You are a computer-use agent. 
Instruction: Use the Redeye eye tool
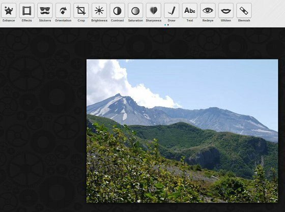(x=208, y=11)
